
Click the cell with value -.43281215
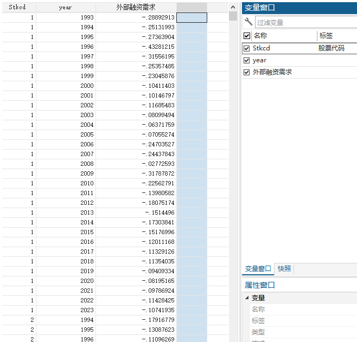[136, 47]
